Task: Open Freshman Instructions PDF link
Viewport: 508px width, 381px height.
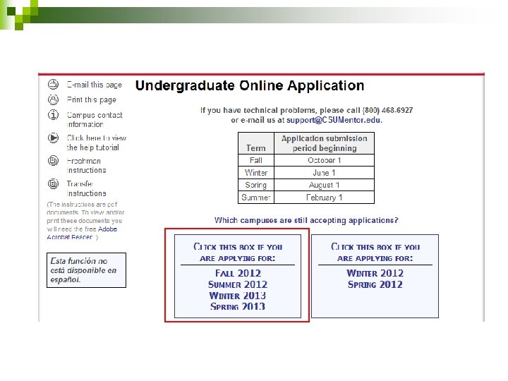Action: coord(86,166)
